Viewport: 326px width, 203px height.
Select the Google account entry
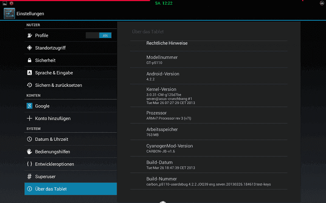[70, 106]
